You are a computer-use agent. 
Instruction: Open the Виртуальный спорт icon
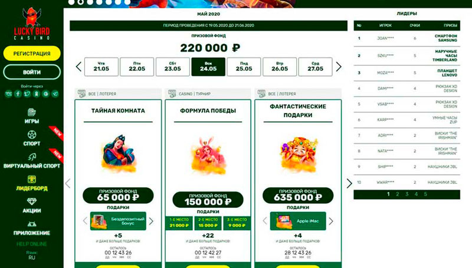pyautogui.click(x=32, y=157)
